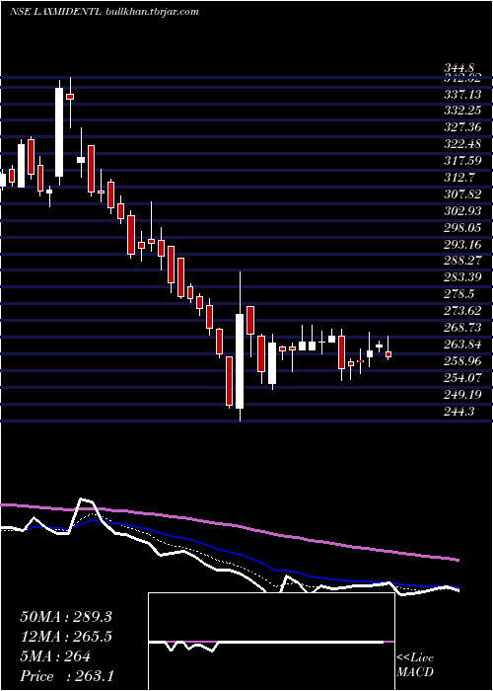
Task: Click the 244.3 price axis label
Action: 461,411
